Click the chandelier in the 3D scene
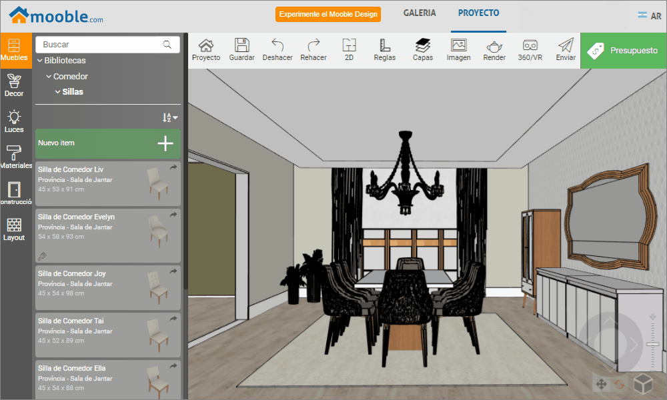Image resolution: width=667 pixels, height=400 pixels. click(405, 174)
